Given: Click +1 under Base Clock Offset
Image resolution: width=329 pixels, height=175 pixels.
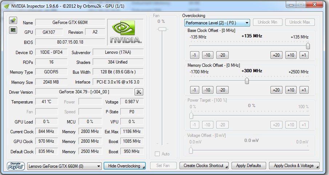Looking at the screenshot, I should (x=304, y=55).
